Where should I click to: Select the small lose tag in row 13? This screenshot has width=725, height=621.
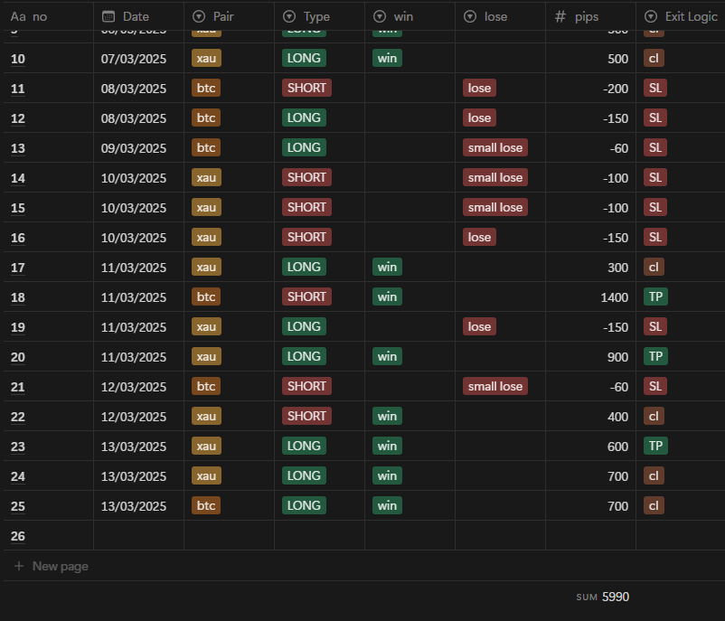pyautogui.click(x=494, y=147)
